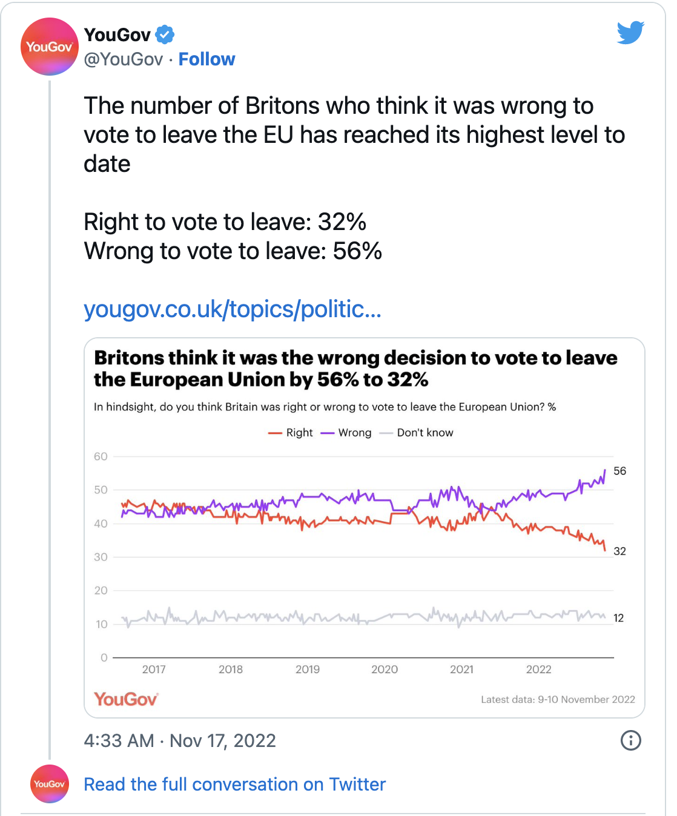
Task: Click the red YouGov logo inside chart
Action: pos(126,699)
